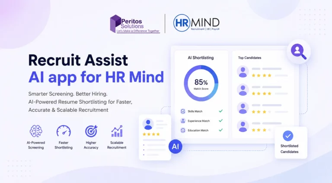
Task: Click the Higher Accuracy target icon
Action: click(x=91, y=131)
